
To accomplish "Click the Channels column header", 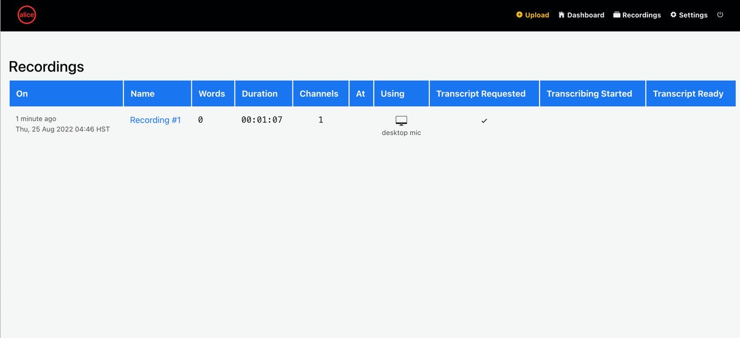I will (319, 94).
